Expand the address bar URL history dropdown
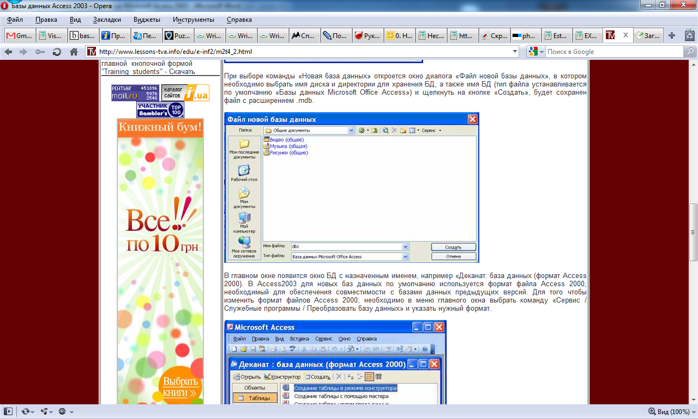698x419 pixels. [x=515, y=52]
